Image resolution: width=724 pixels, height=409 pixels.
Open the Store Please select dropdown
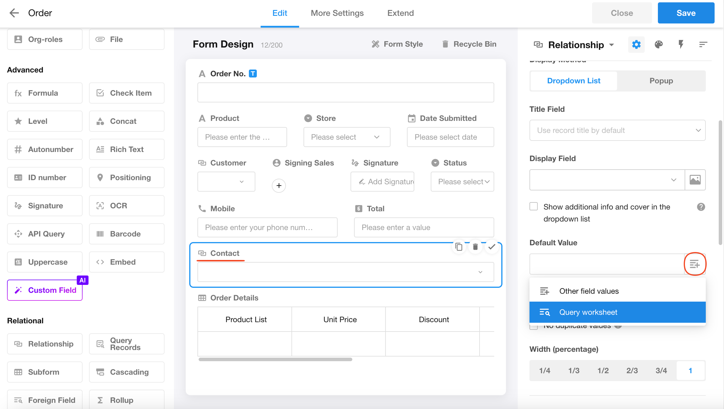[x=346, y=137]
